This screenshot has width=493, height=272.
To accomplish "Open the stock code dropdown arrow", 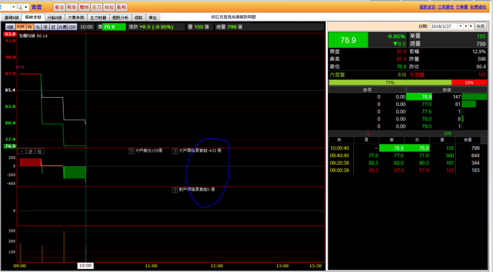I will 14,7.
